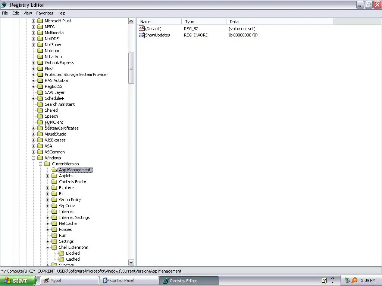Select the SQMClient key

coord(54,122)
